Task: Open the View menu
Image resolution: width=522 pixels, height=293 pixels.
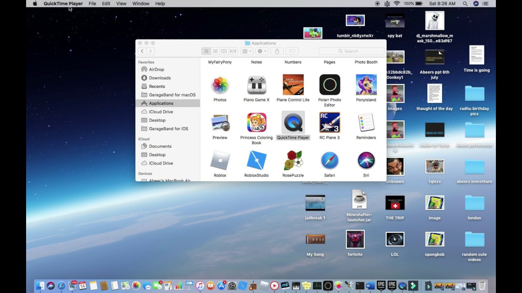Action: coord(121,4)
